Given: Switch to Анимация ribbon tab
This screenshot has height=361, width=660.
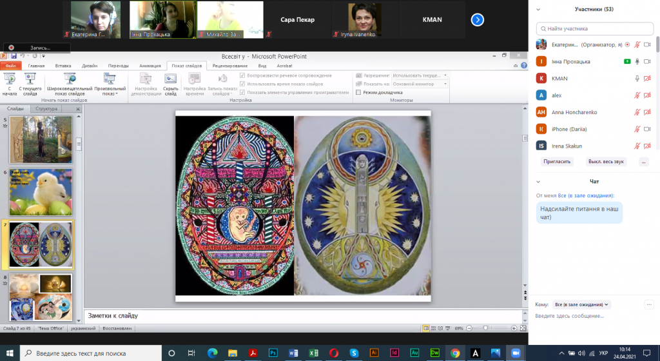Looking at the screenshot, I should click(x=150, y=66).
